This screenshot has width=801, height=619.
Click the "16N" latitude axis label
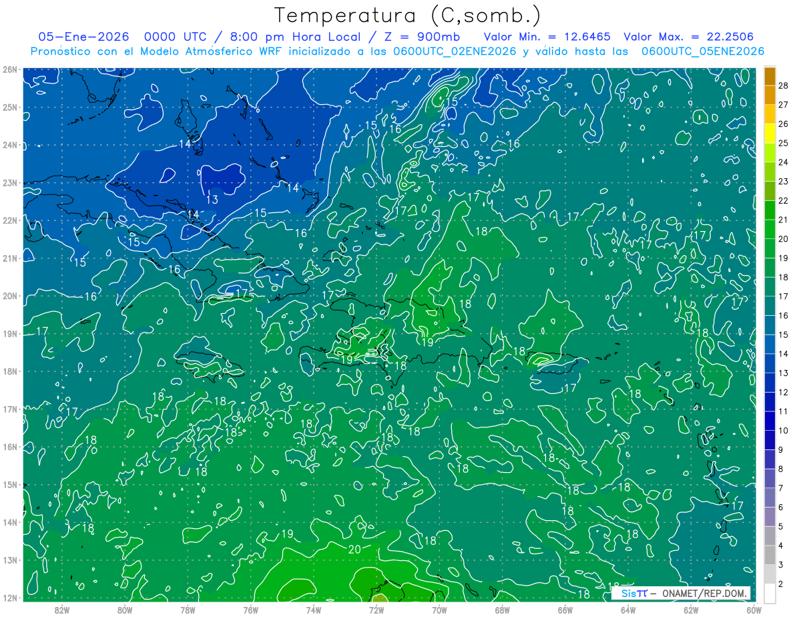(x=9, y=447)
